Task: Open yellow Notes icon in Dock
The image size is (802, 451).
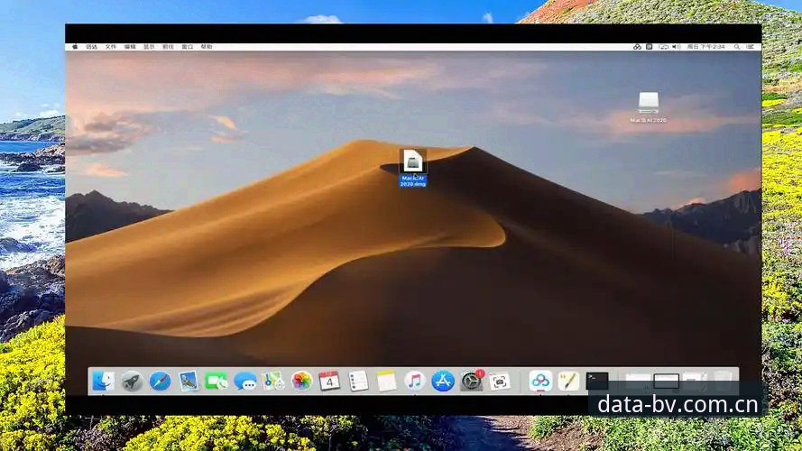Action: pos(387,381)
